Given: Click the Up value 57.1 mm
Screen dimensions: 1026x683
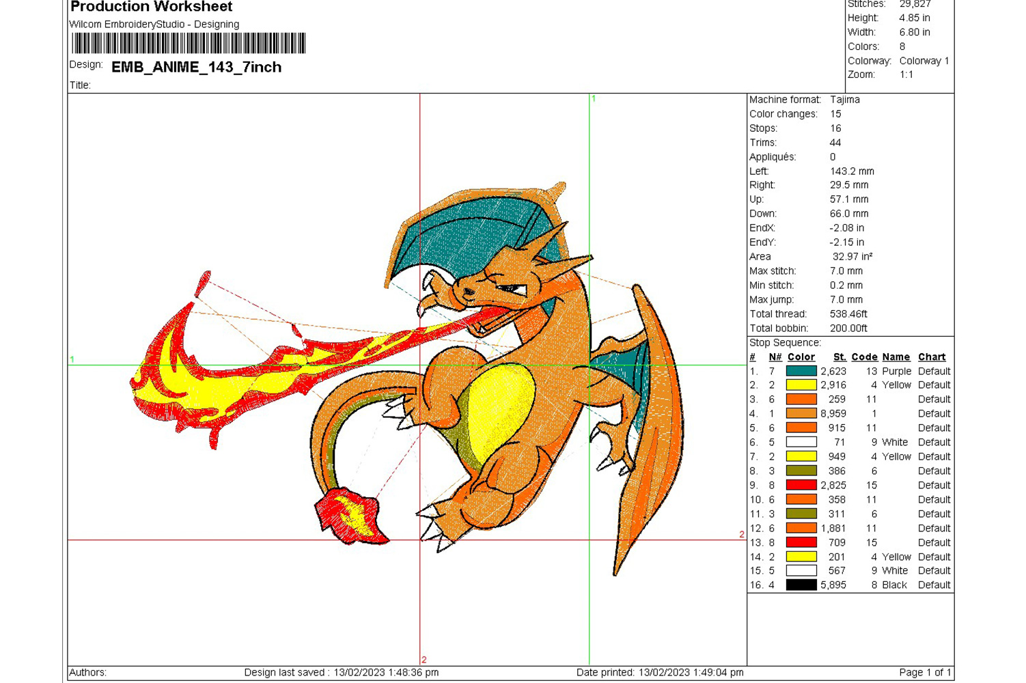Looking at the screenshot, I should click(x=849, y=199).
